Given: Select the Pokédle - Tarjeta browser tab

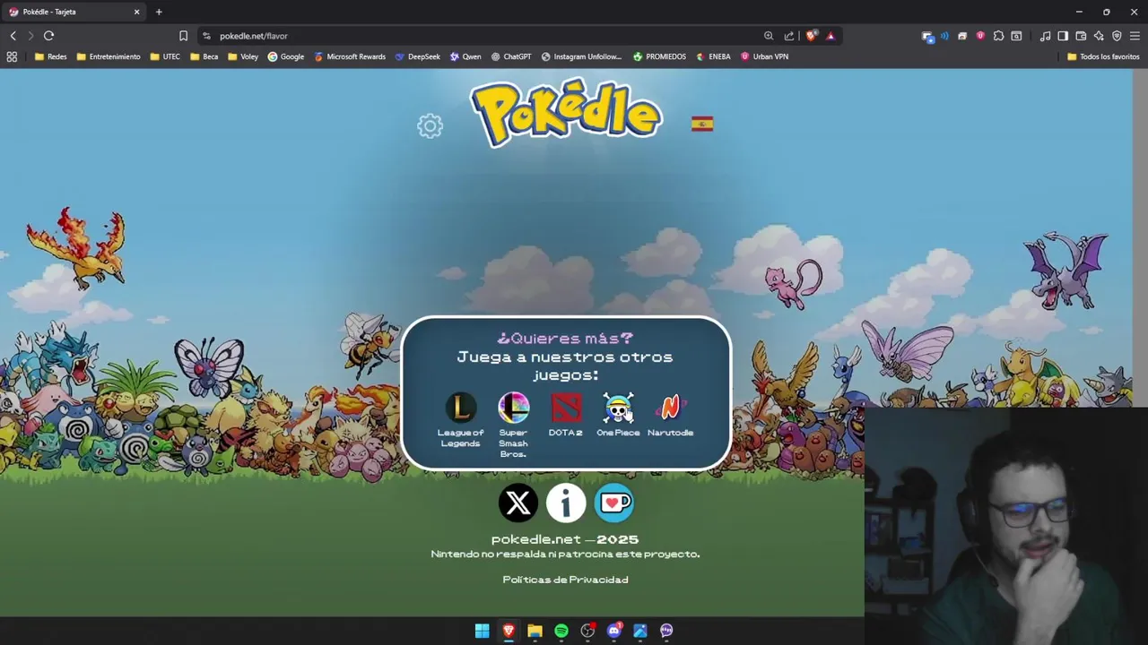Looking at the screenshot, I should coord(74,12).
